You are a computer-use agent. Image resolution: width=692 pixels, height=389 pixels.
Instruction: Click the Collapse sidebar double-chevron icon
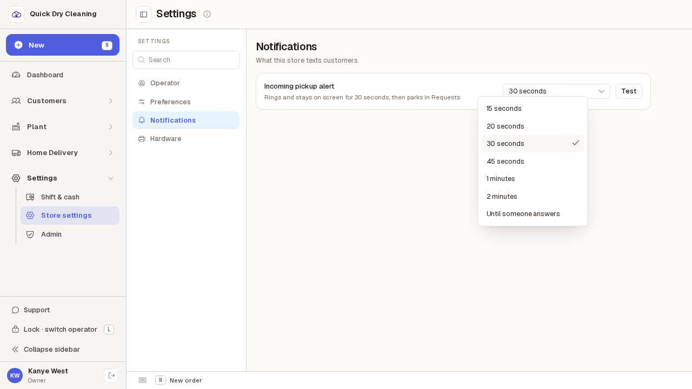(x=15, y=350)
